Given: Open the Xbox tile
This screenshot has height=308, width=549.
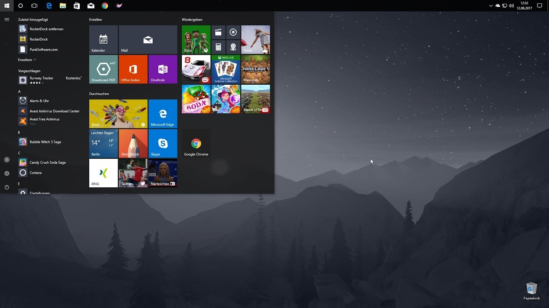Looking at the screenshot, I should (196, 39).
